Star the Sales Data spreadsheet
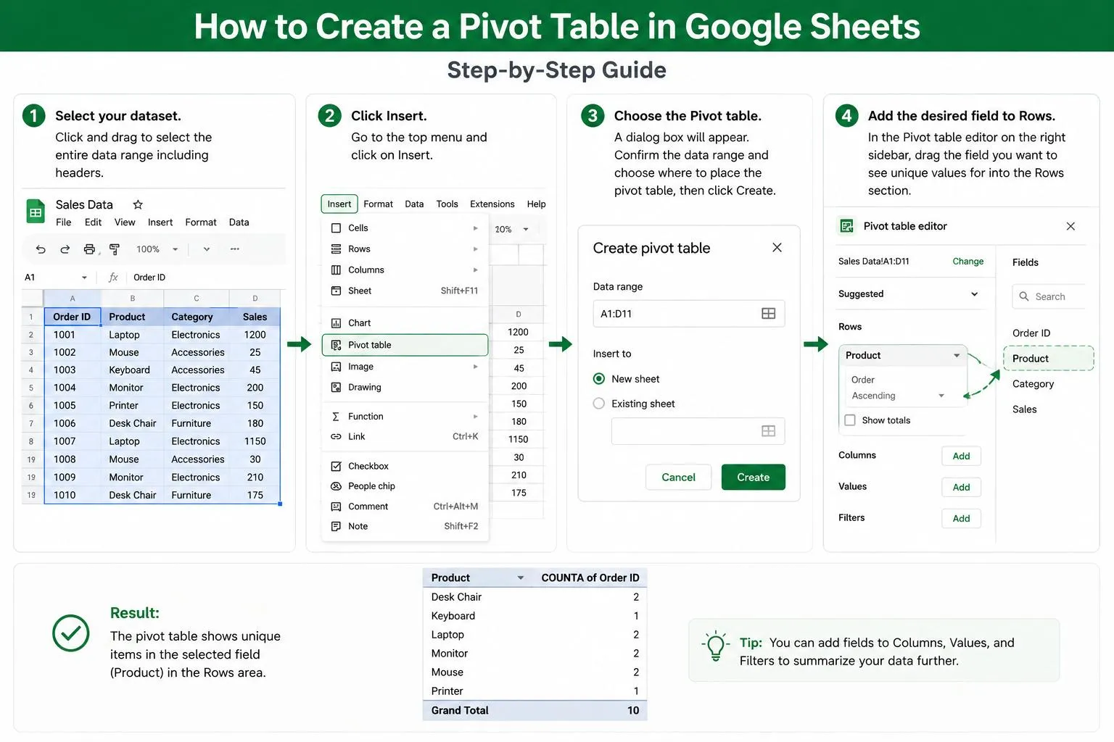 point(138,204)
